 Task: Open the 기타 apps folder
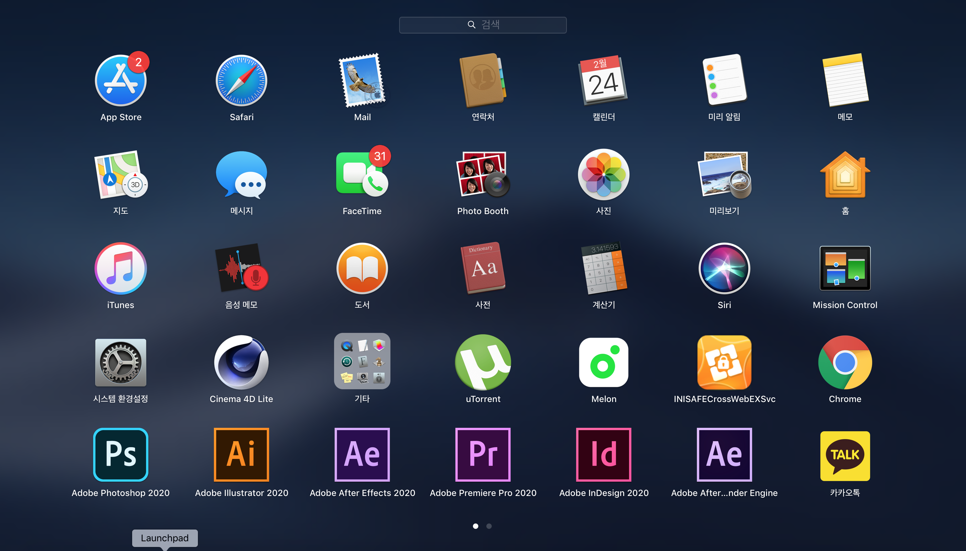362,361
